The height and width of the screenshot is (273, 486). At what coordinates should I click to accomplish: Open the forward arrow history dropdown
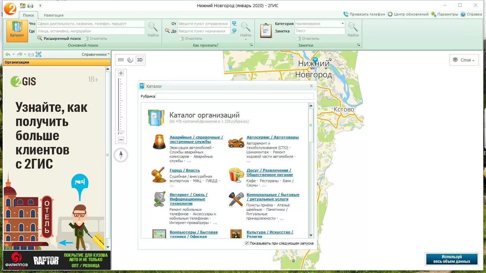(x=25, y=54)
